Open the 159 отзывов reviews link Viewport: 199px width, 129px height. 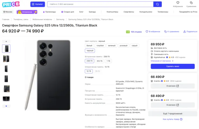[136, 32]
